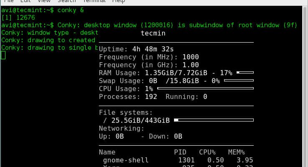
Task: Open the Edit menu
Action: tap(25, 1)
